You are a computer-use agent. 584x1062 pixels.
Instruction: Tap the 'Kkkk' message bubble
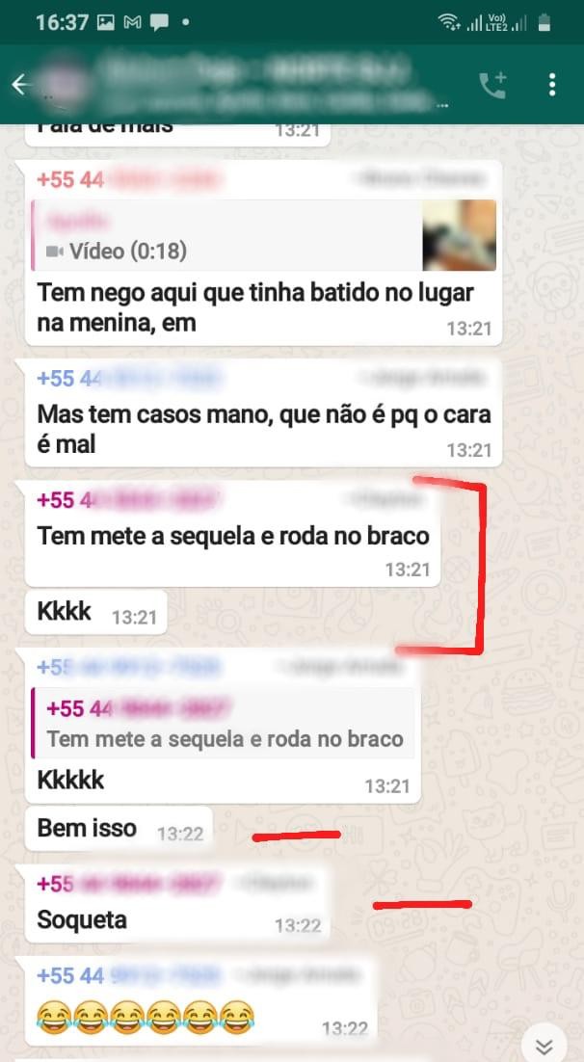pyautogui.click(x=95, y=611)
